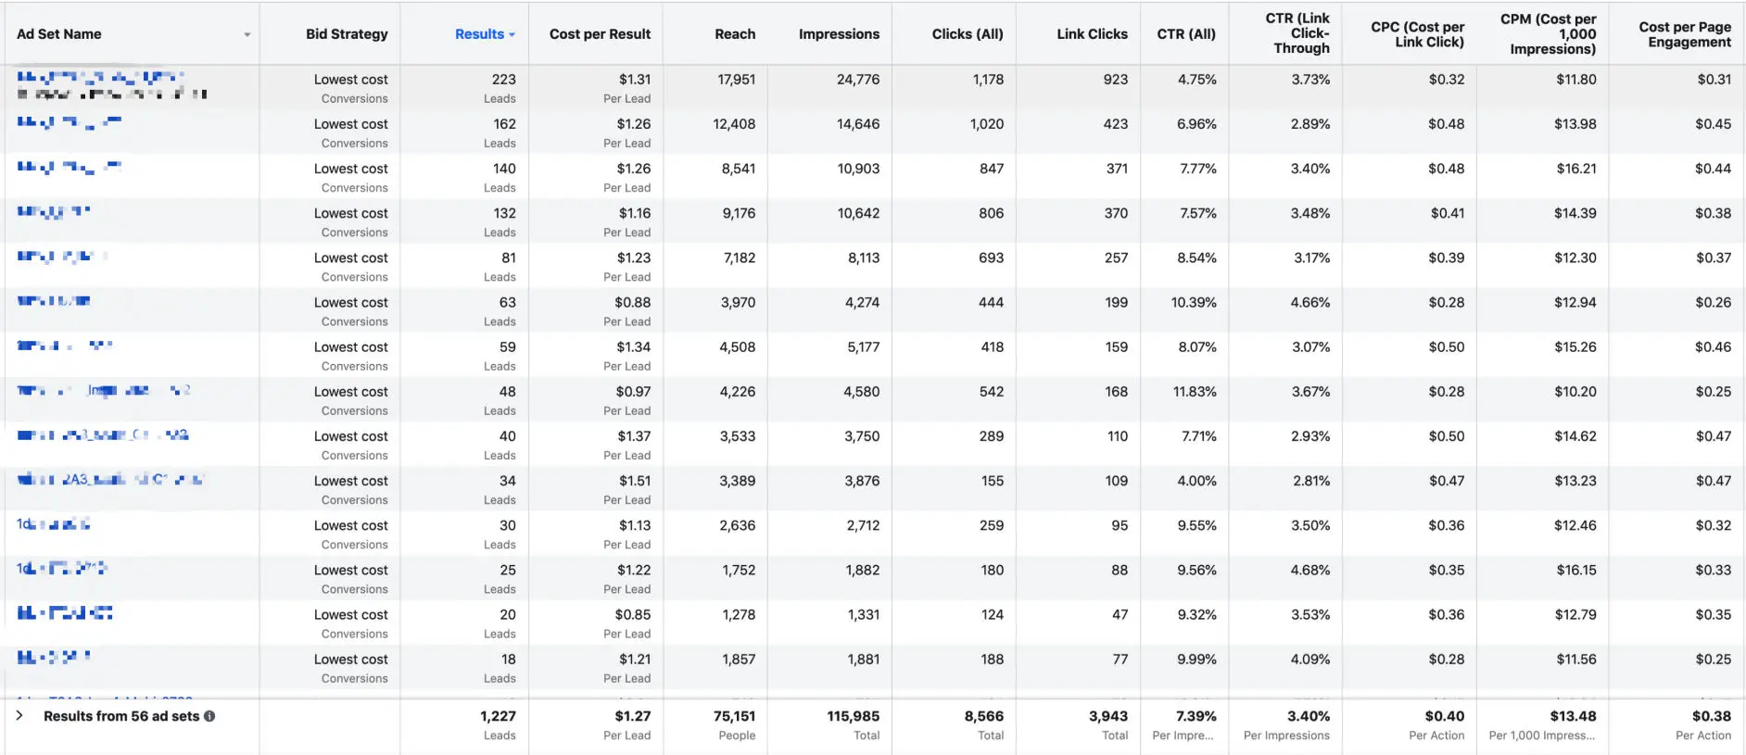Click the Cost per Page Engagement header
Viewport: 1746px width, 755px height.
click(1684, 34)
